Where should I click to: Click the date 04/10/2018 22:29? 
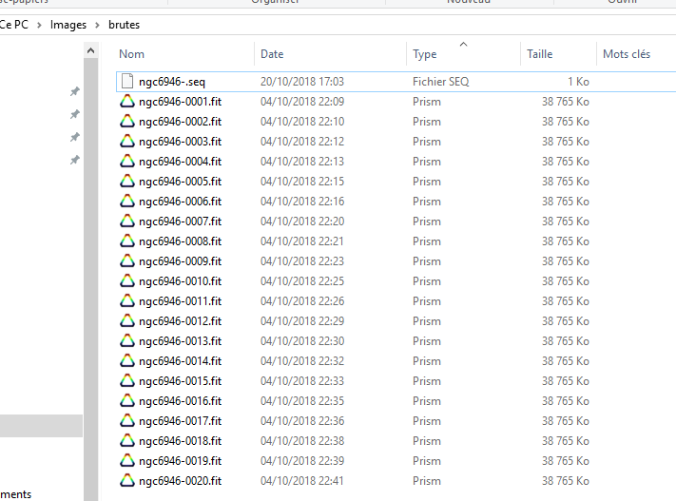pos(302,320)
